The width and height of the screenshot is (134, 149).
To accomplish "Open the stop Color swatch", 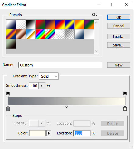I will click(37, 133).
